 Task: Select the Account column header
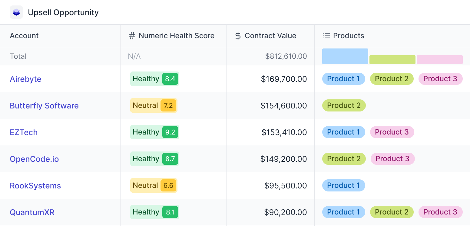click(x=24, y=36)
